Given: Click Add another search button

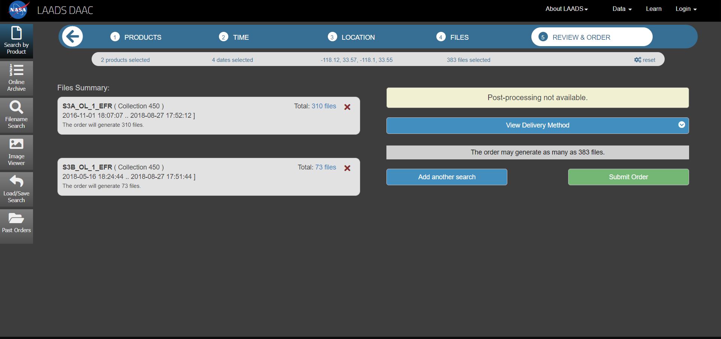Looking at the screenshot, I should point(447,177).
